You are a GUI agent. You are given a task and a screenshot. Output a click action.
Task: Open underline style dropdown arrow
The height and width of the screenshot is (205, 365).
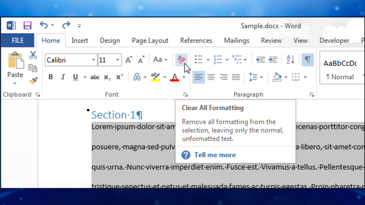click(85, 77)
